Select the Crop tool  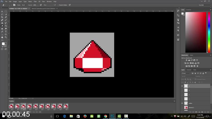tap(2, 17)
